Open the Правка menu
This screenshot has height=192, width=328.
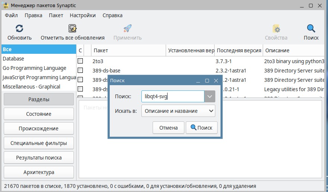[34, 15]
